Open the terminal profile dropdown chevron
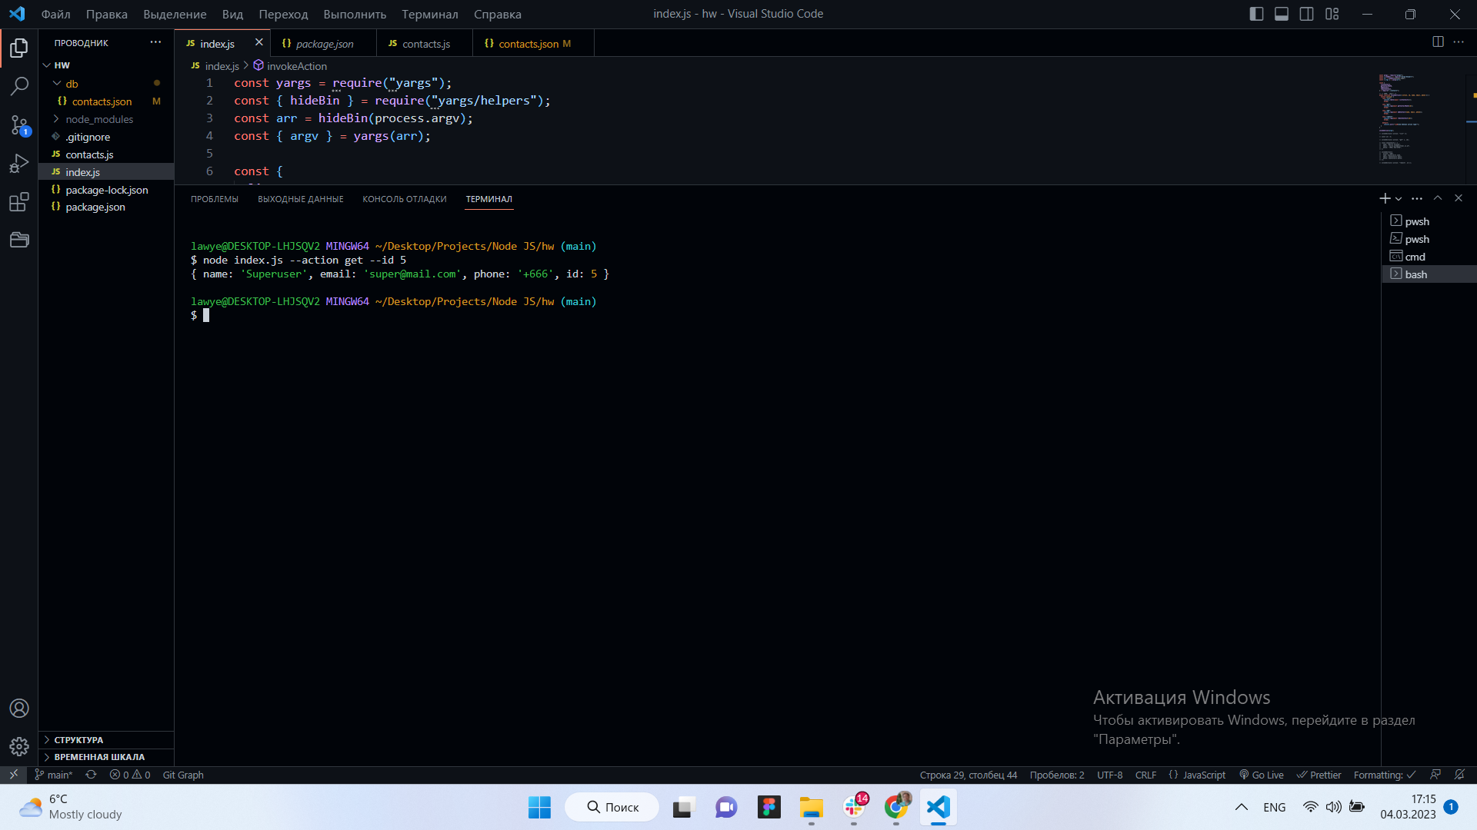Image resolution: width=1477 pixels, height=830 pixels. click(x=1398, y=198)
